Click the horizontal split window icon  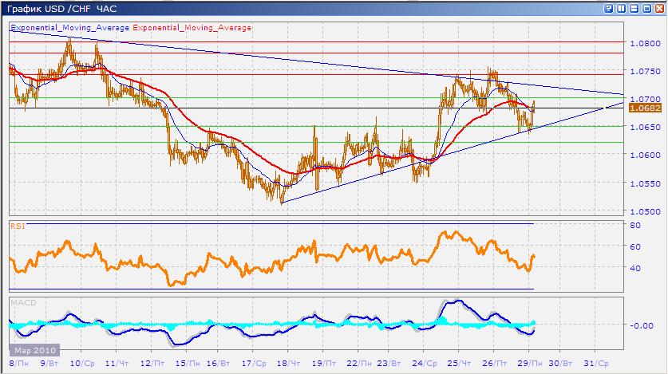pos(634,8)
